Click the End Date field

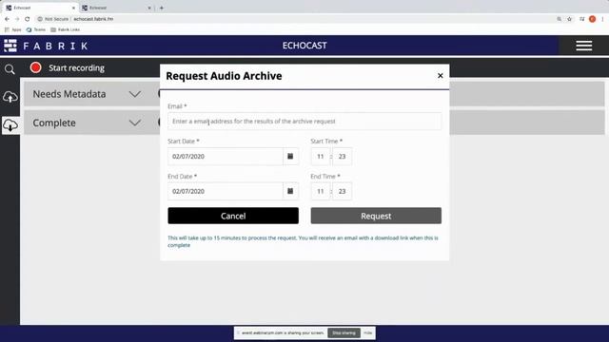(x=226, y=191)
